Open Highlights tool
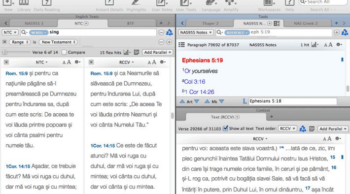 136,6
